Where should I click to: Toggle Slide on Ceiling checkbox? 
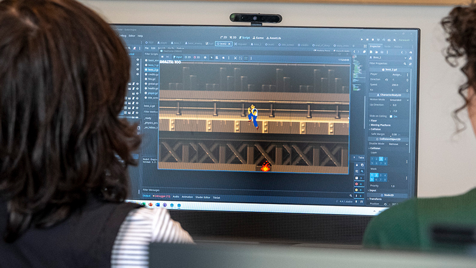pyautogui.click(x=391, y=116)
